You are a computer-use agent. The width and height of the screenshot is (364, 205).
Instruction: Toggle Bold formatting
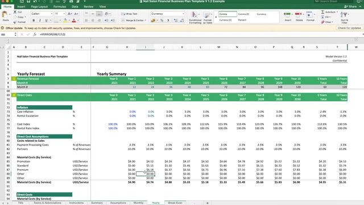34,20
